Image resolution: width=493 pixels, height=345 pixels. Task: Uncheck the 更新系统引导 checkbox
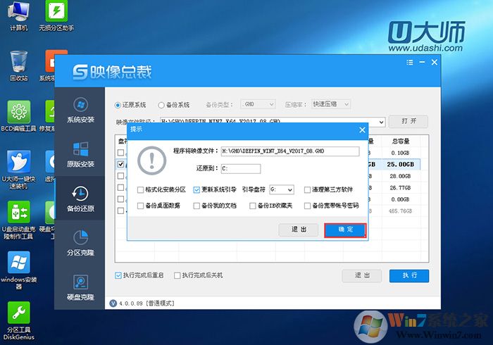coord(196,189)
